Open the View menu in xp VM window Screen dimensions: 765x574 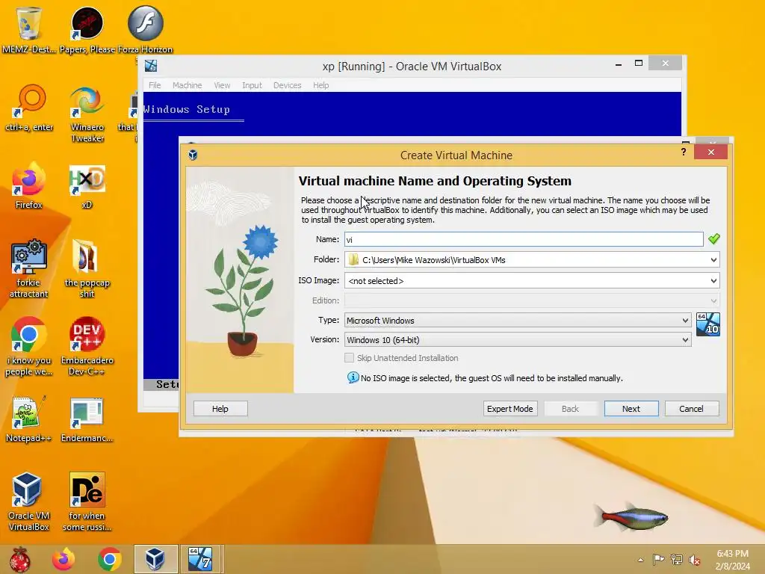click(222, 85)
